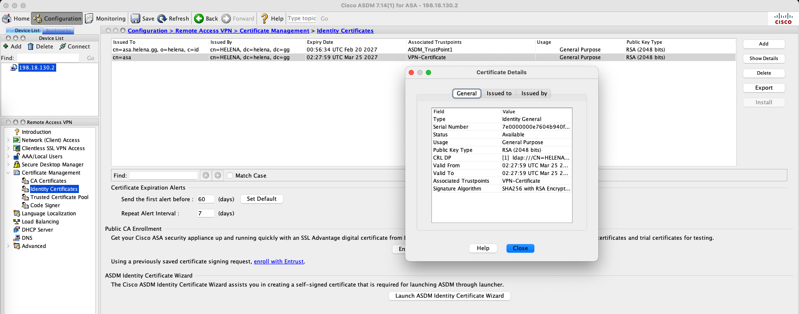Expand the Advanced tree node
The width and height of the screenshot is (799, 314).
click(x=8, y=246)
